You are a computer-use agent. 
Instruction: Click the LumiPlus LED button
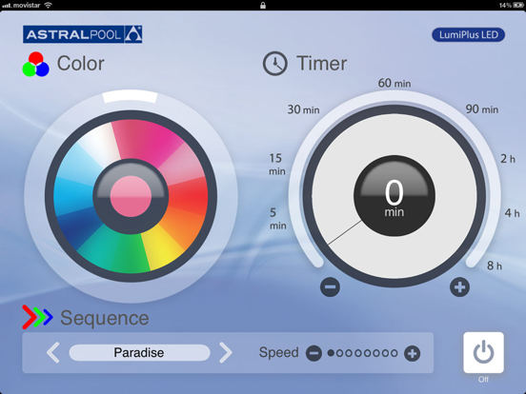click(468, 35)
